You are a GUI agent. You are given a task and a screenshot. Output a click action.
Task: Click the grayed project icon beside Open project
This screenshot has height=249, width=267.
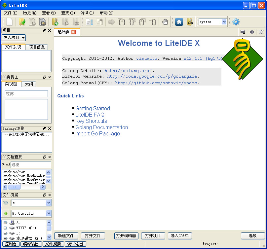click(65, 22)
